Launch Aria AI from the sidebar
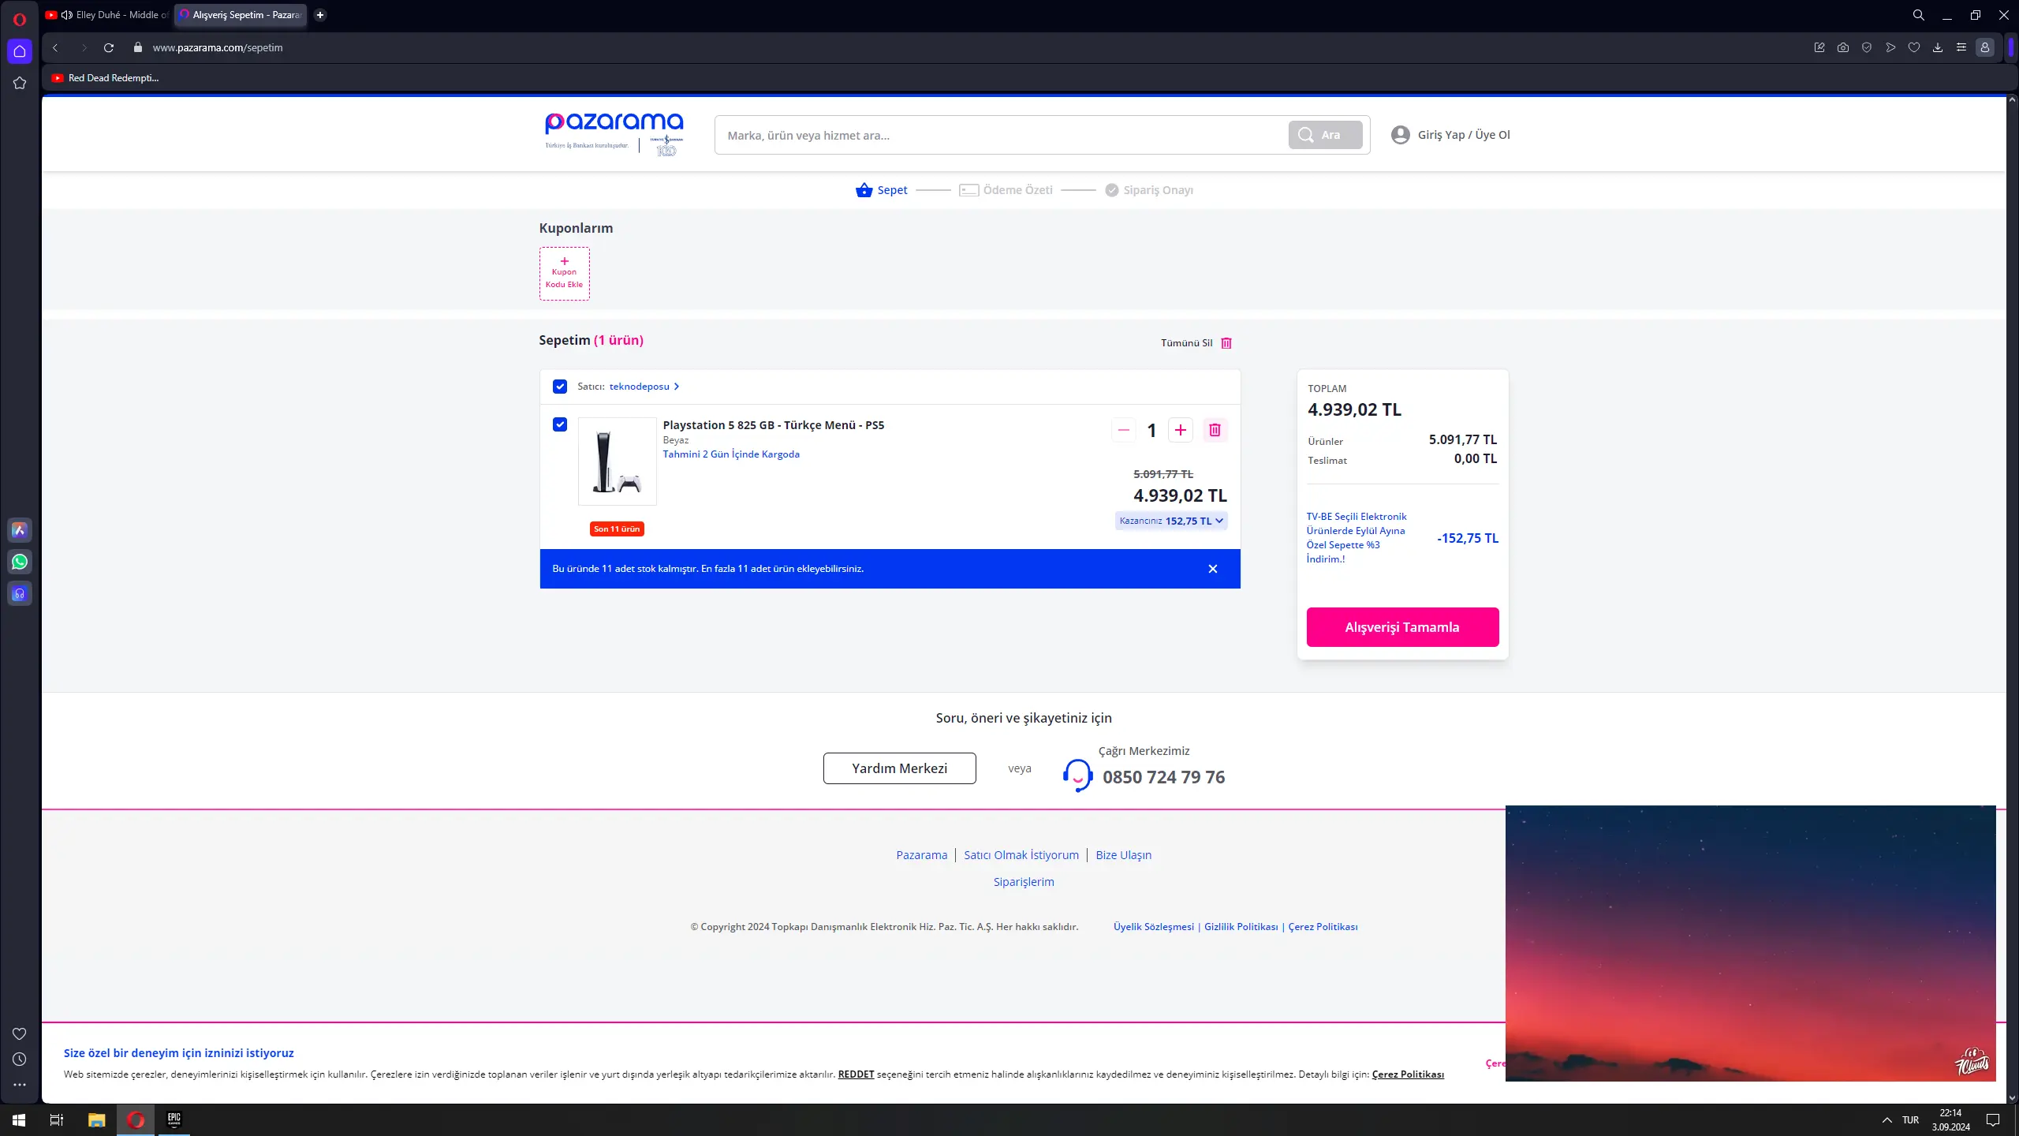This screenshot has height=1136, width=2019. click(x=20, y=530)
